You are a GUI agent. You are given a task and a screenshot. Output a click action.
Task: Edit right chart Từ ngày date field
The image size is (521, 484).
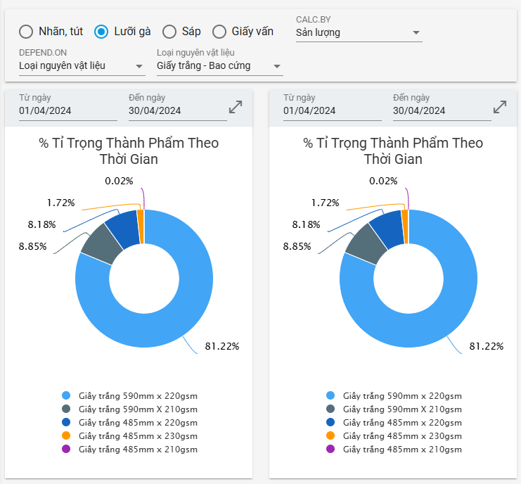[332, 110]
